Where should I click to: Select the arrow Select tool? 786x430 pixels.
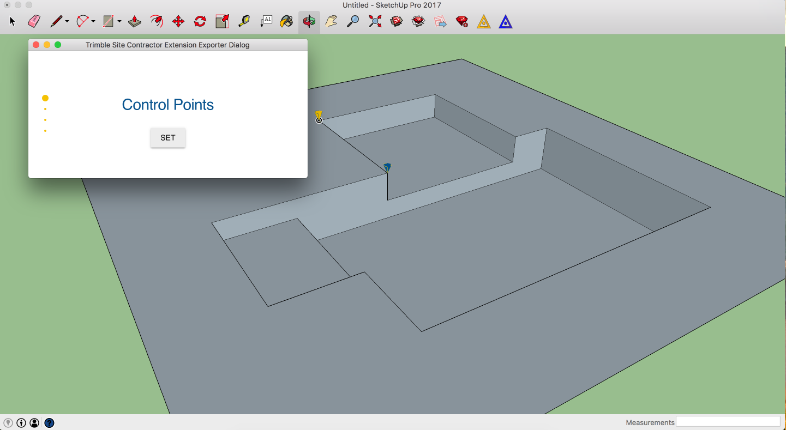click(x=11, y=21)
